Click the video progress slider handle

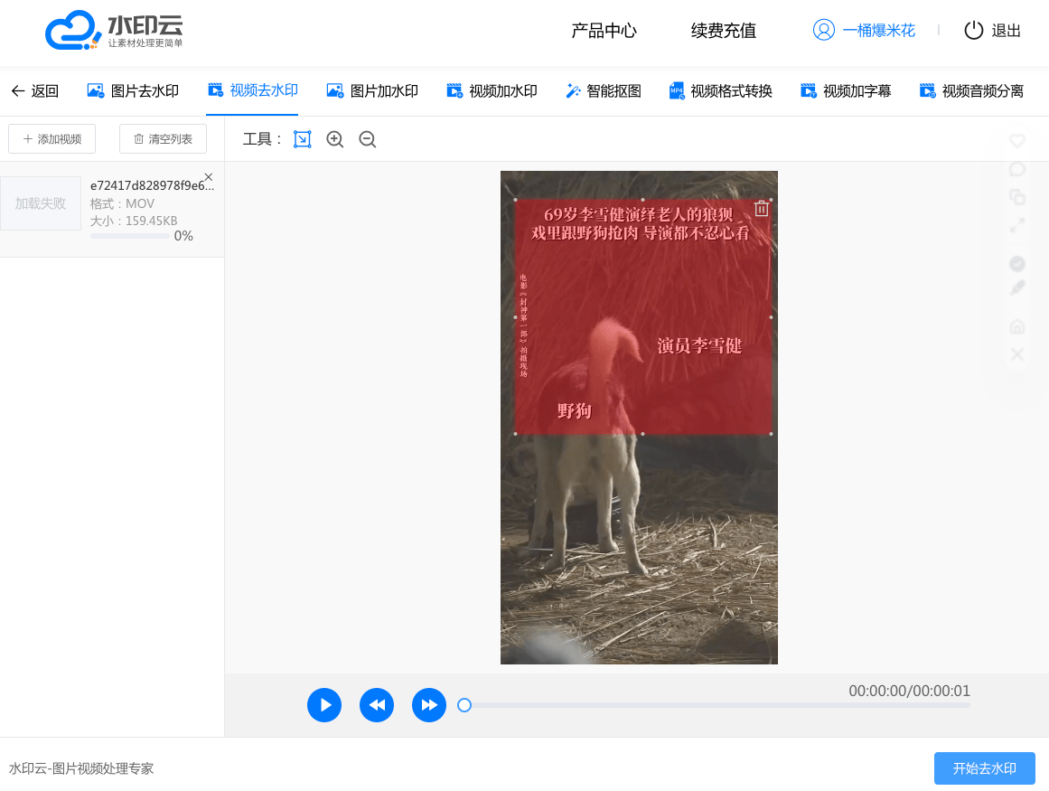(464, 705)
